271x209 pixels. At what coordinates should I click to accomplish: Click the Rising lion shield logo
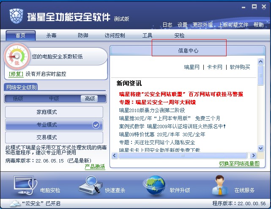tap(16, 16)
